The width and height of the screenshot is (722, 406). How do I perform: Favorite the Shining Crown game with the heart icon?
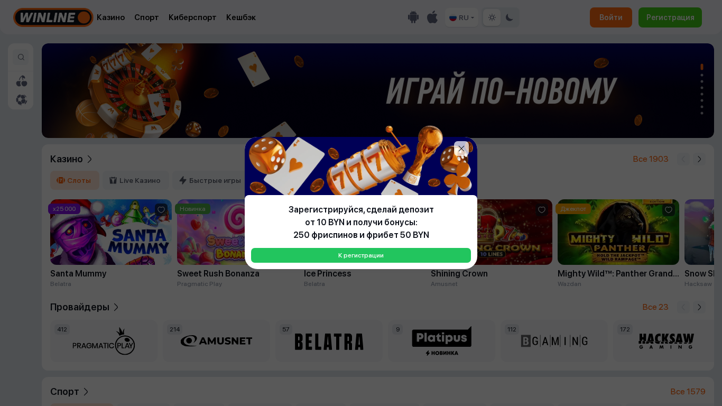542,210
